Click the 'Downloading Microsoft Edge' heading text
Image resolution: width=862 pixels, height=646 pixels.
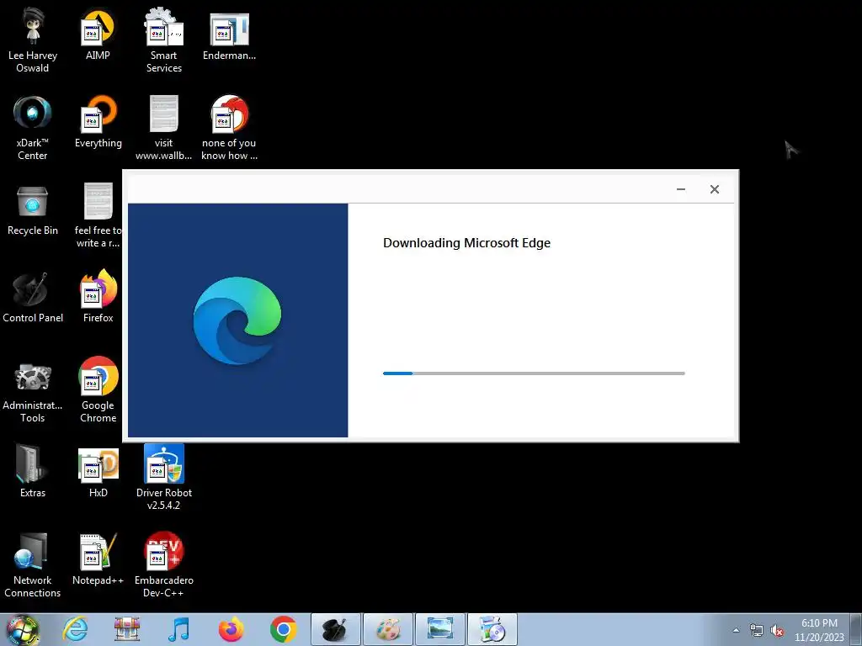[x=466, y=243]
